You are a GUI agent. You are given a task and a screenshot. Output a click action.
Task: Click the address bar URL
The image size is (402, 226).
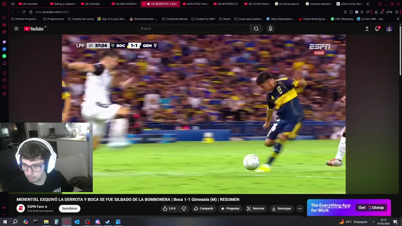(52, 12)
